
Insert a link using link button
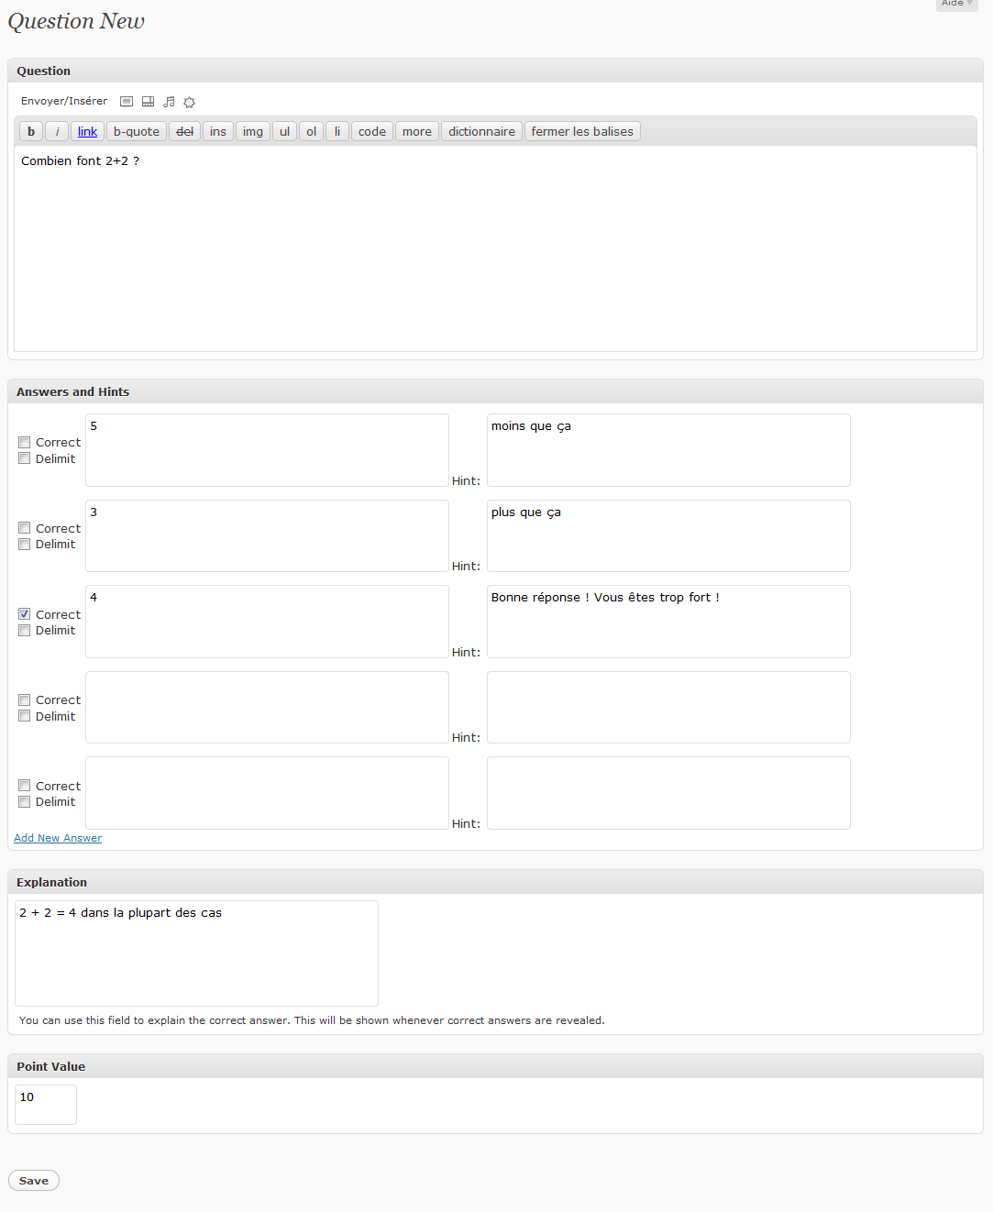(x=87, y=131)
